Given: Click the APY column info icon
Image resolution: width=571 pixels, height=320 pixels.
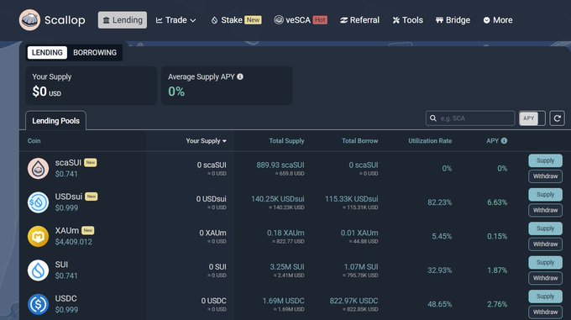Looking at the screenshot, I should (x=504, y=140).
